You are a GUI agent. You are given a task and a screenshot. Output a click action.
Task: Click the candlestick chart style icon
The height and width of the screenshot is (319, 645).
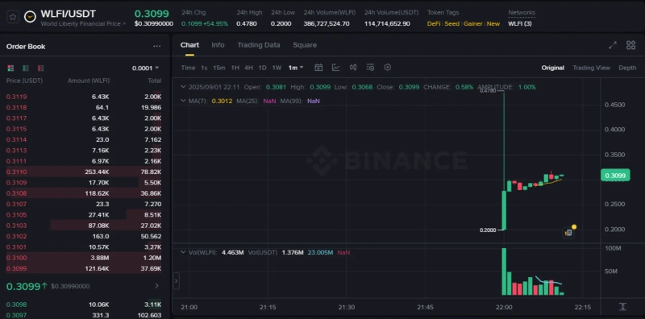click(x=353, y=68)
